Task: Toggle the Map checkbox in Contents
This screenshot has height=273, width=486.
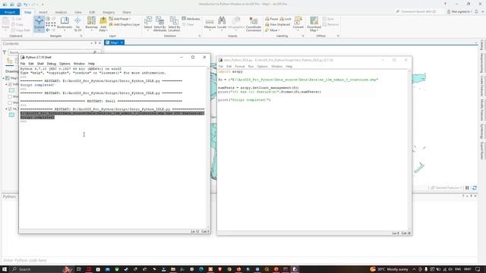Action: 8,78
